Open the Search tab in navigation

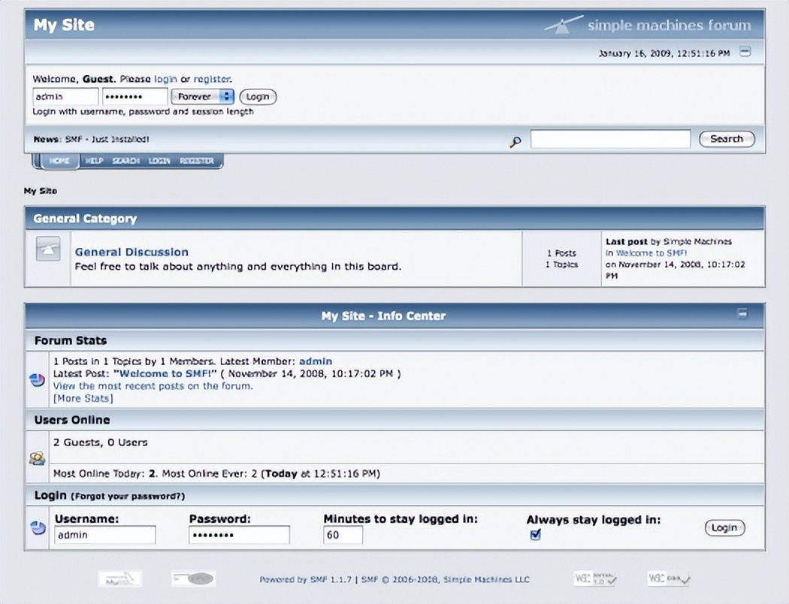[x=125, y=161]
